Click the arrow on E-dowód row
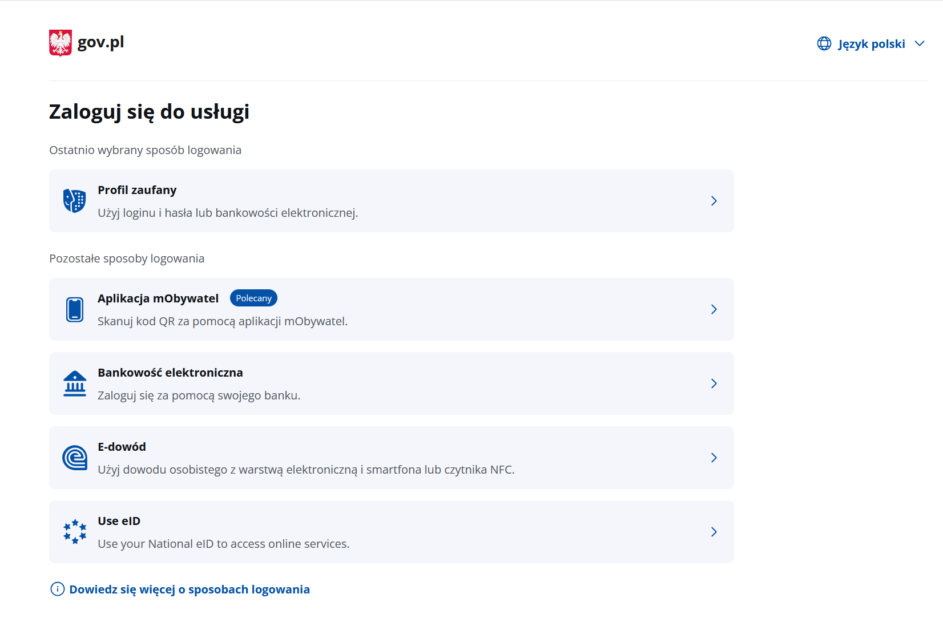The width and height of the screenshot is (943, 622). pos(714,458)
